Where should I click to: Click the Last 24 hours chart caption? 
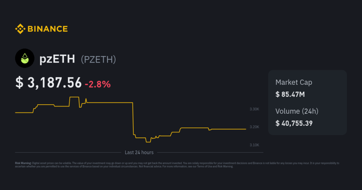(139, 153)
